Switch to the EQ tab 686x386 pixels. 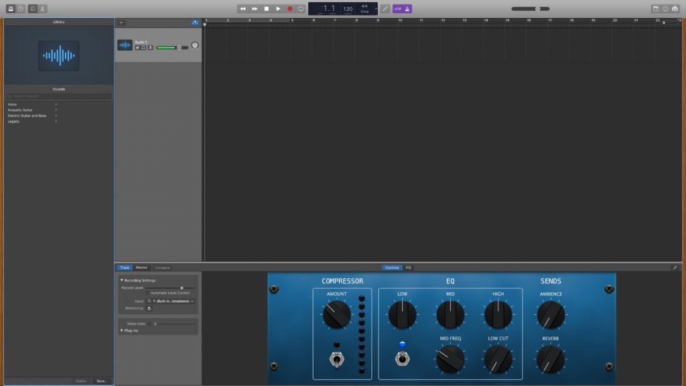[408, 267]
